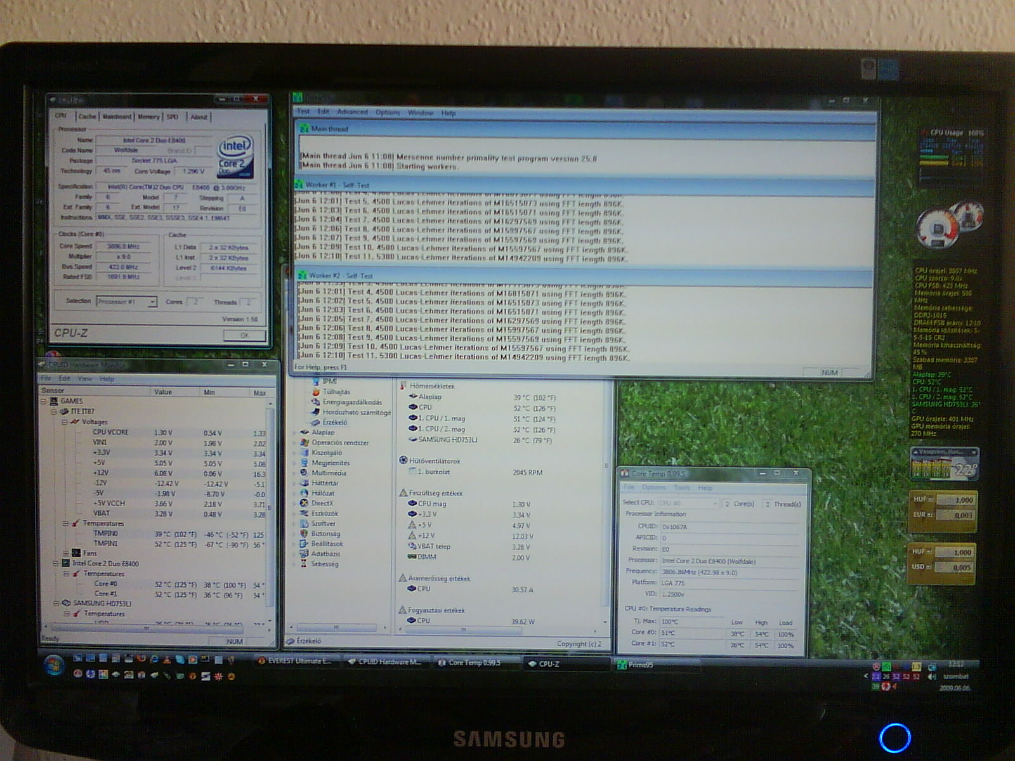This screenshot has height=761, width=1015.
Task: Open the About tab in CPU-Z
Action: tap(199, 117)
